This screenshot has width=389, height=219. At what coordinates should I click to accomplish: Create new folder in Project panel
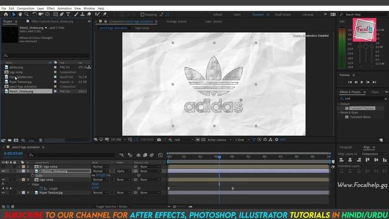[10, 141]
